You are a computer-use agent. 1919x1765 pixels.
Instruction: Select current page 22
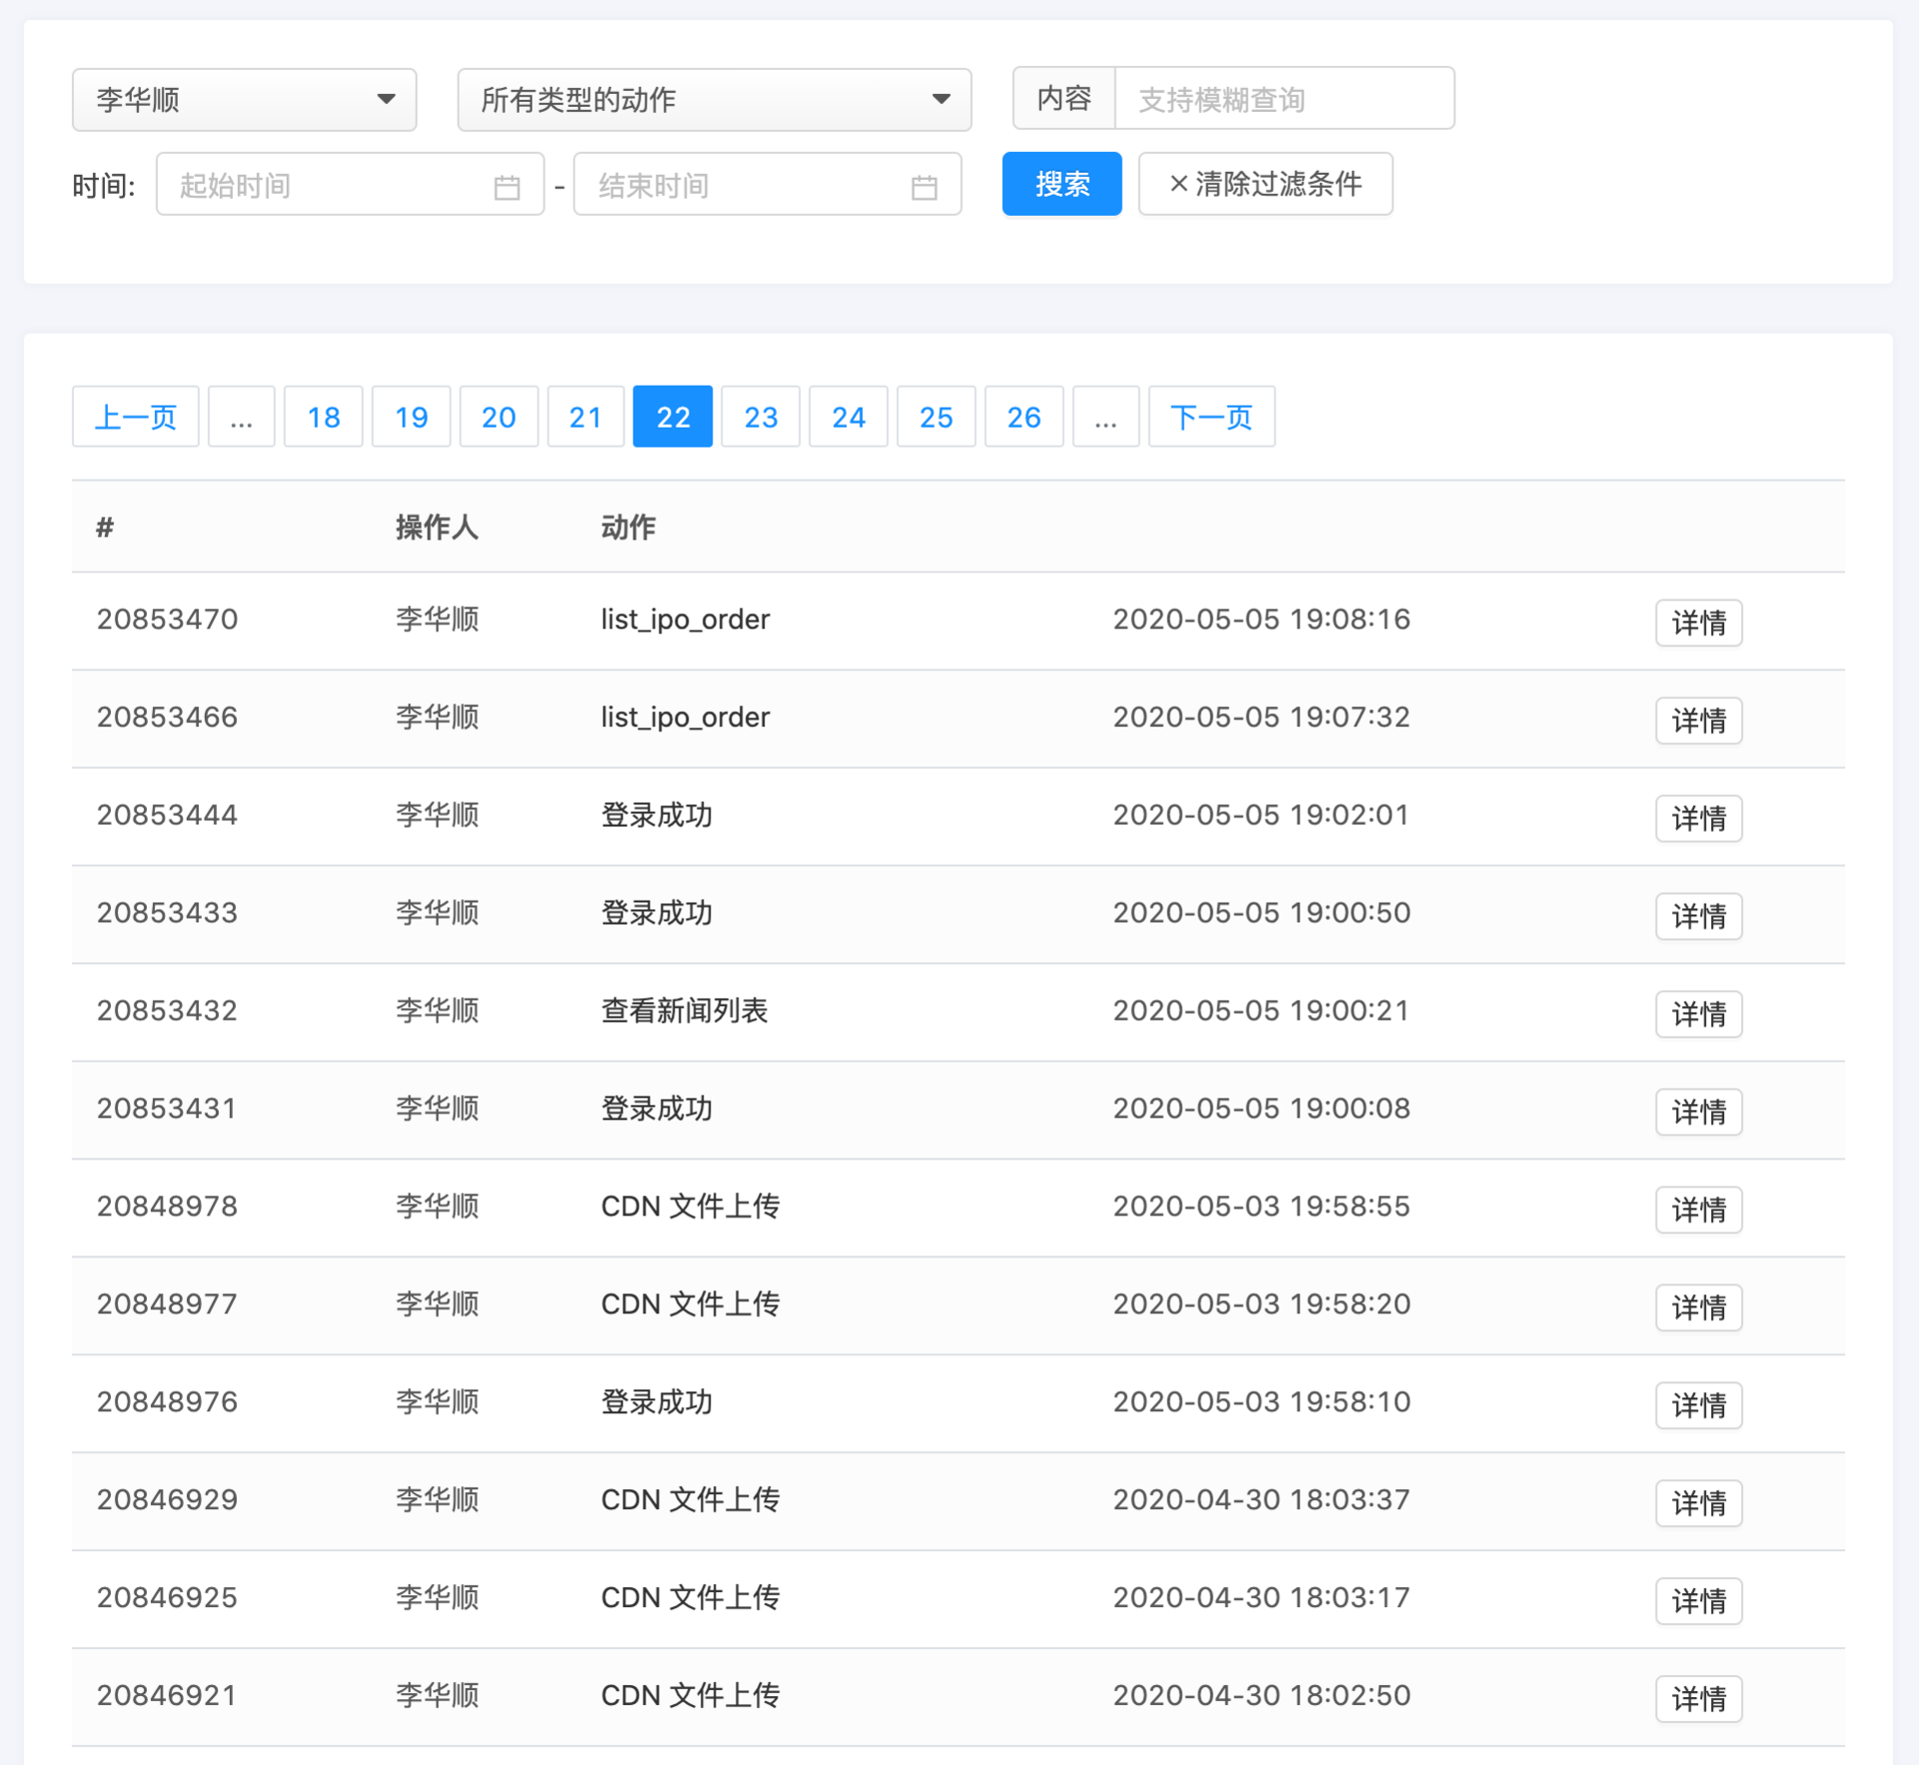(x=673, y=417)
